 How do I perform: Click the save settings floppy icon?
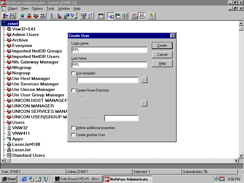111,16
